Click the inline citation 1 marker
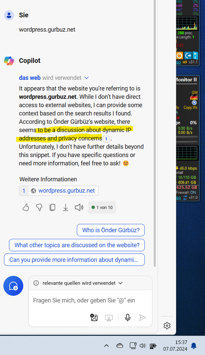The width and height of the screenshot is (205, 355). click(106, 139)
